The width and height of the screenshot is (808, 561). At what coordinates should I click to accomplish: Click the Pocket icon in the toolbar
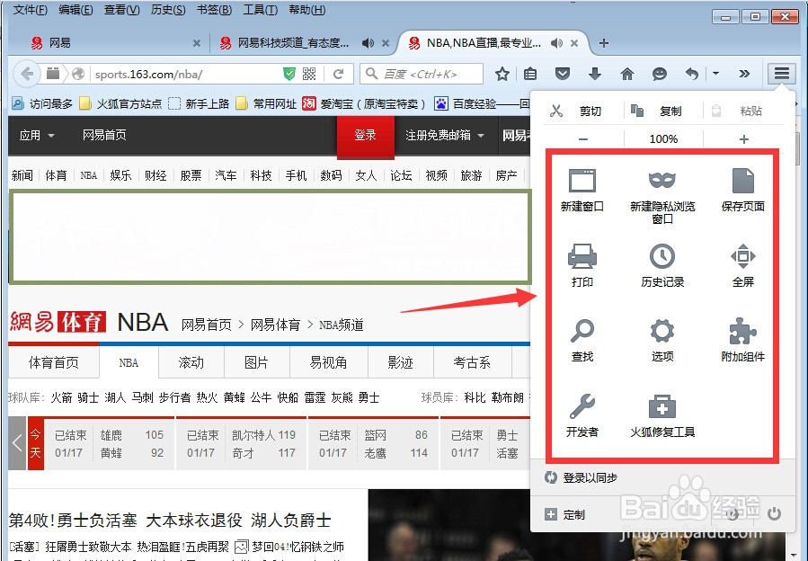pos(563,74)
